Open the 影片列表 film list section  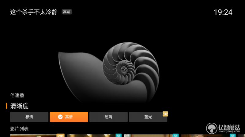click(19, 129)
